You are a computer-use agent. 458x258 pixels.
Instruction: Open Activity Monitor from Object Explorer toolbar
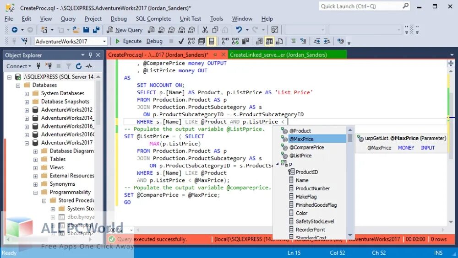[89, 66]
